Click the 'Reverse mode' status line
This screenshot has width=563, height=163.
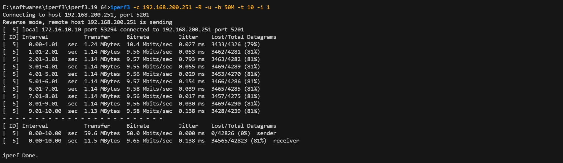click(x=87, y=22)
